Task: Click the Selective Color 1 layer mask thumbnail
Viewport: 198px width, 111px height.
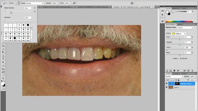Action: click(177, 84)
